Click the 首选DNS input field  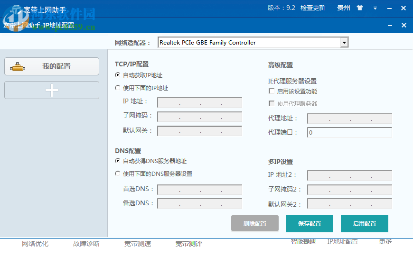coord(200,190)
